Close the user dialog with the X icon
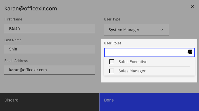Screen dimensions: 199x111 click(x=192, y=7)
